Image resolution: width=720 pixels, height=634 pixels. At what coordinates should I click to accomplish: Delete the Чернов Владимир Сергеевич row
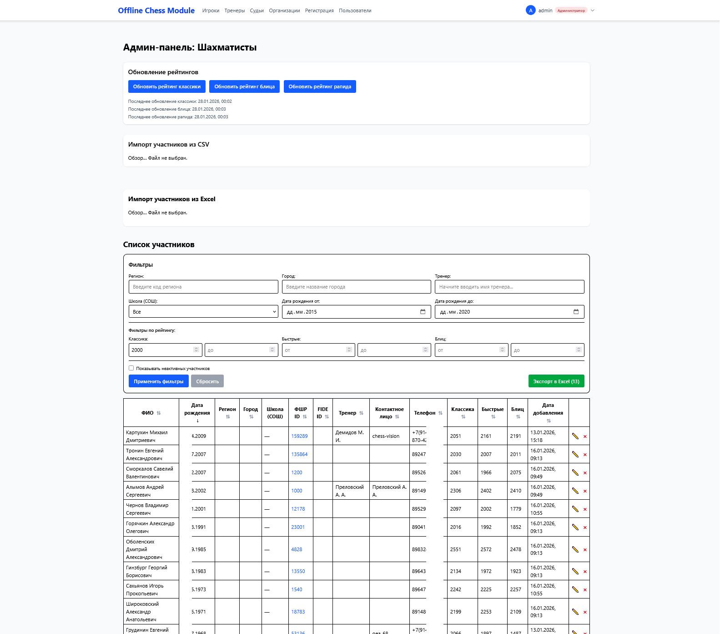585,509
